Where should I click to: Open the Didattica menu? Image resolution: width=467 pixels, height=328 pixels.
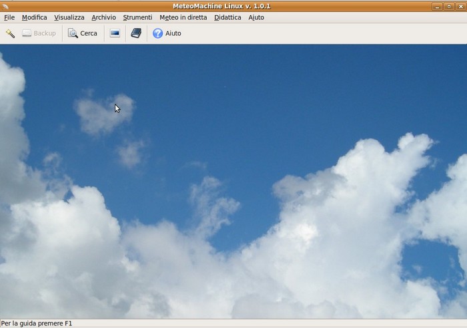tap(227, 17)
